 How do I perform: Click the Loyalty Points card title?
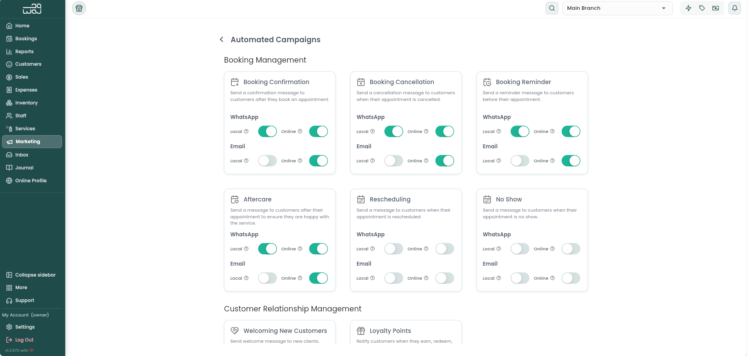(x=390, y=331)
